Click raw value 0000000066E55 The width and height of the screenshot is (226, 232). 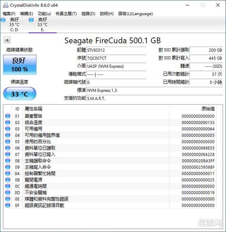click(198, 148)
